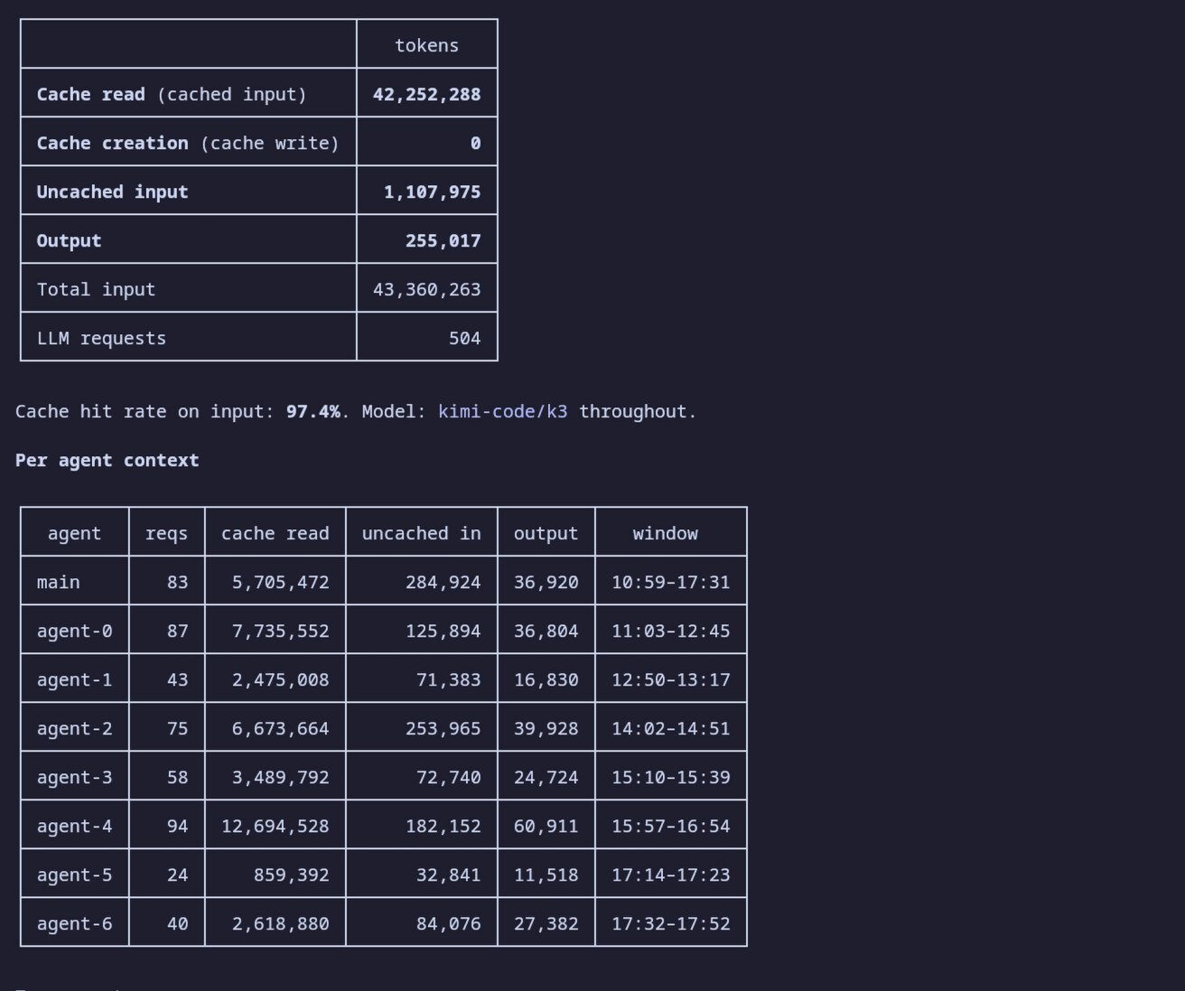Click the Total input value 43,360,263

coord(426,289)
